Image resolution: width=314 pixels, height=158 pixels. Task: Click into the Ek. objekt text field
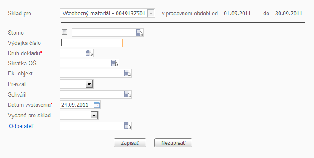pos(92,73)
